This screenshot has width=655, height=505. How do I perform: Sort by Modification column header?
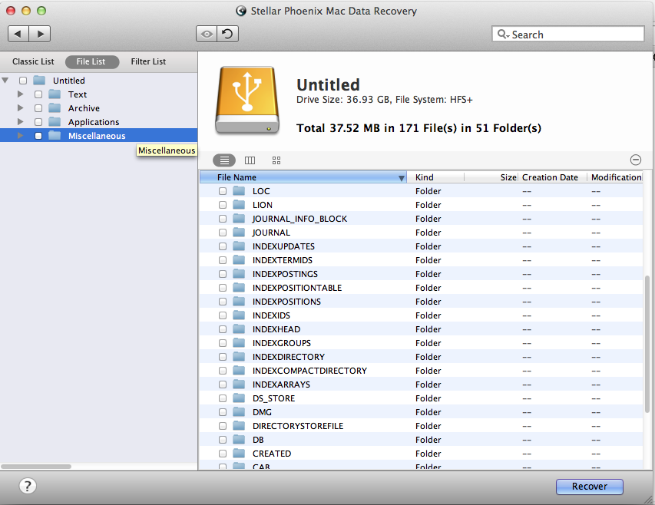[x=615, y=177]
